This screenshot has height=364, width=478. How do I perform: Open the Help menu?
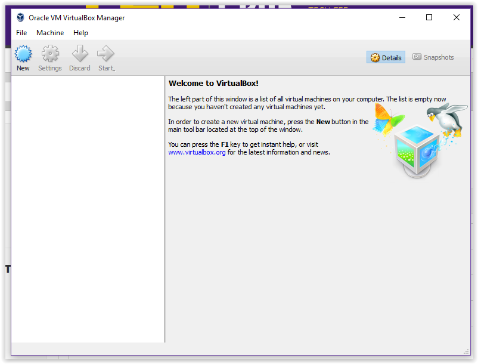click(x=80, y=33)
